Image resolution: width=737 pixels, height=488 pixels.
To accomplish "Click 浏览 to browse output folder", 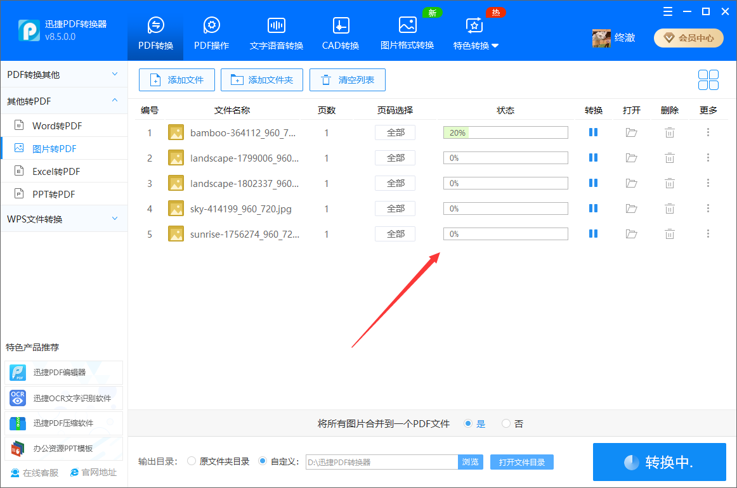I will tap(471, 462).
